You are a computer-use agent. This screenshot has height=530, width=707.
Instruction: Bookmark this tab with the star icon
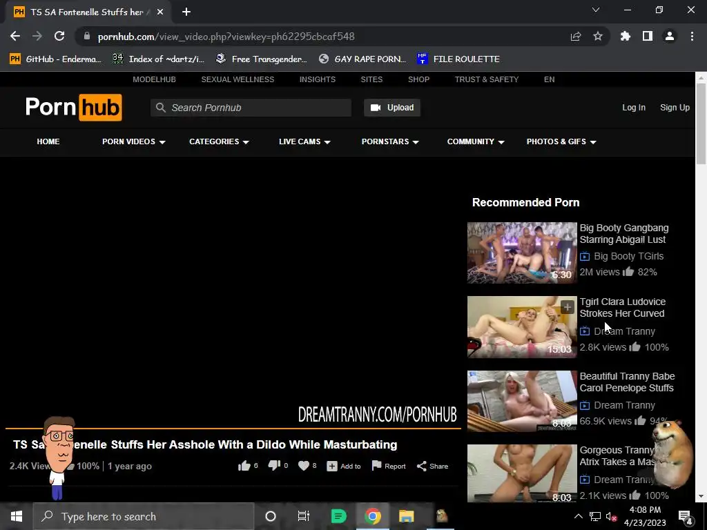598,36
